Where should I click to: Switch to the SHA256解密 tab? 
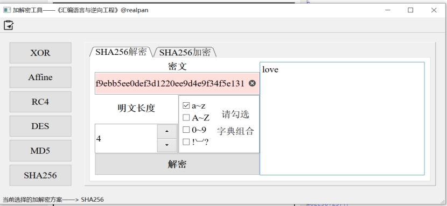121,52
